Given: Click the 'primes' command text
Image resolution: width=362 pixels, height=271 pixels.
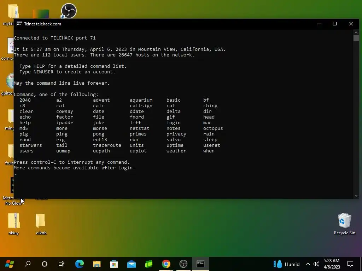Looking at the screenshot, I should click(x=138, y=134).
